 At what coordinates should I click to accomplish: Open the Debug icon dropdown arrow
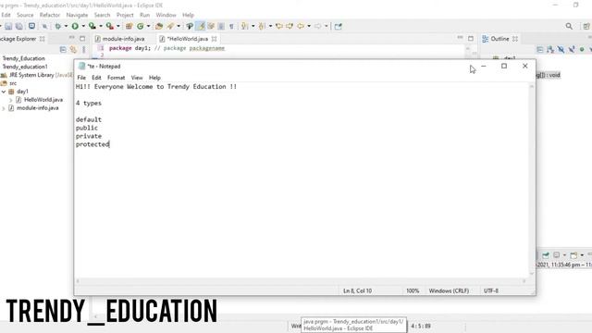click(66, 26)
